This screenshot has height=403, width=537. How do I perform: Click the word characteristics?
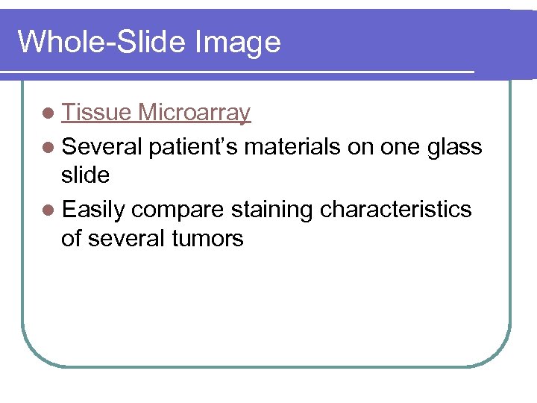395,210
